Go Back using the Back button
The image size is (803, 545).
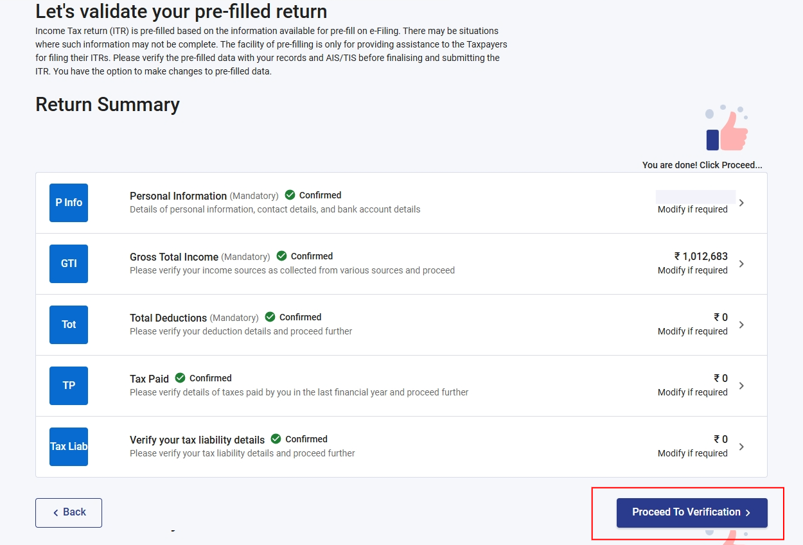pyautogui.click(x=69, y=513)
